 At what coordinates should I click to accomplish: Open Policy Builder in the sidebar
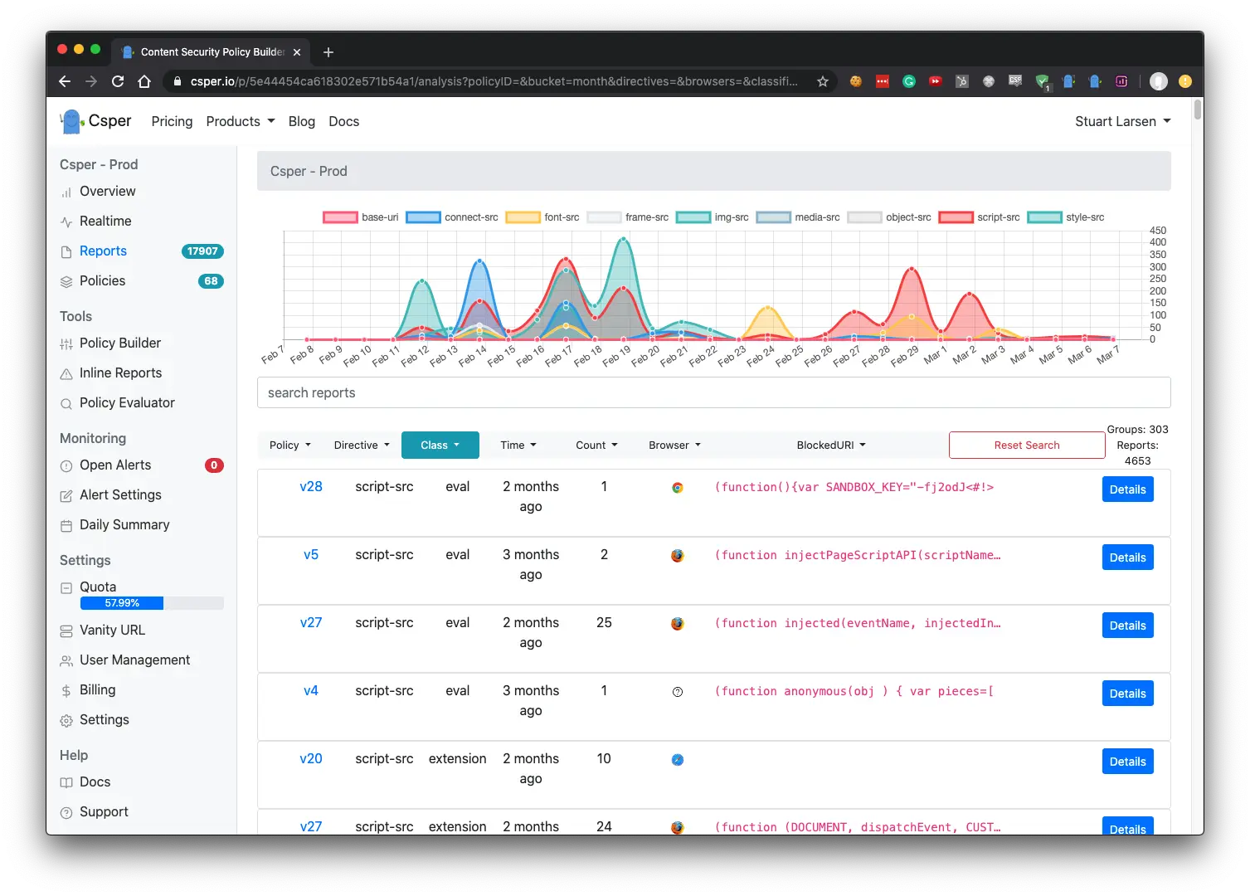tap(120, 343)
